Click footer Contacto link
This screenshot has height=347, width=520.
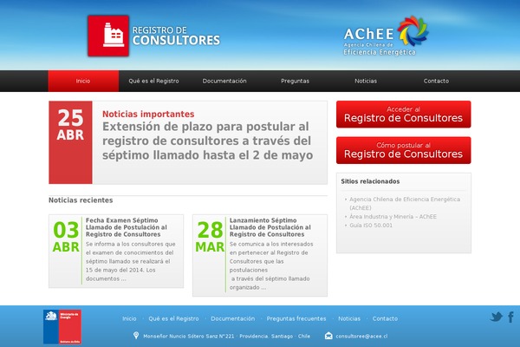[385, 318]
